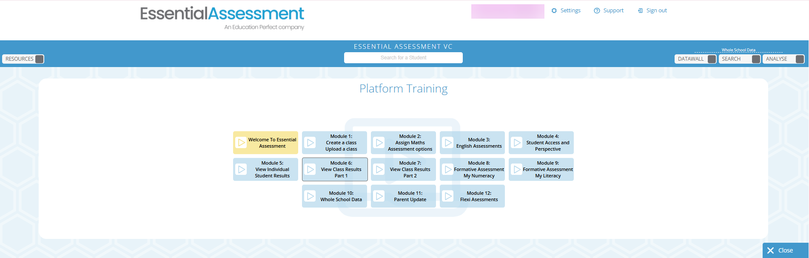This screenshot has width=809, height=258.
Task: Open the ANALYSE menu label
Action: (x=777, y=59)
